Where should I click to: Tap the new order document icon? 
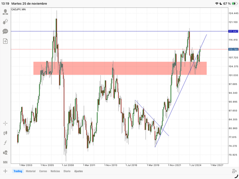(5, 41)
